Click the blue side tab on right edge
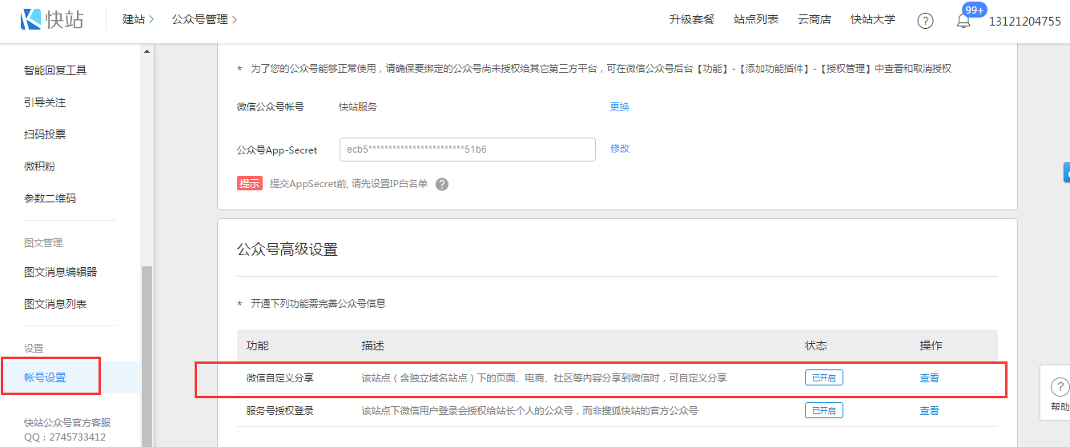1070x447 pixels. coord(1066,172)
